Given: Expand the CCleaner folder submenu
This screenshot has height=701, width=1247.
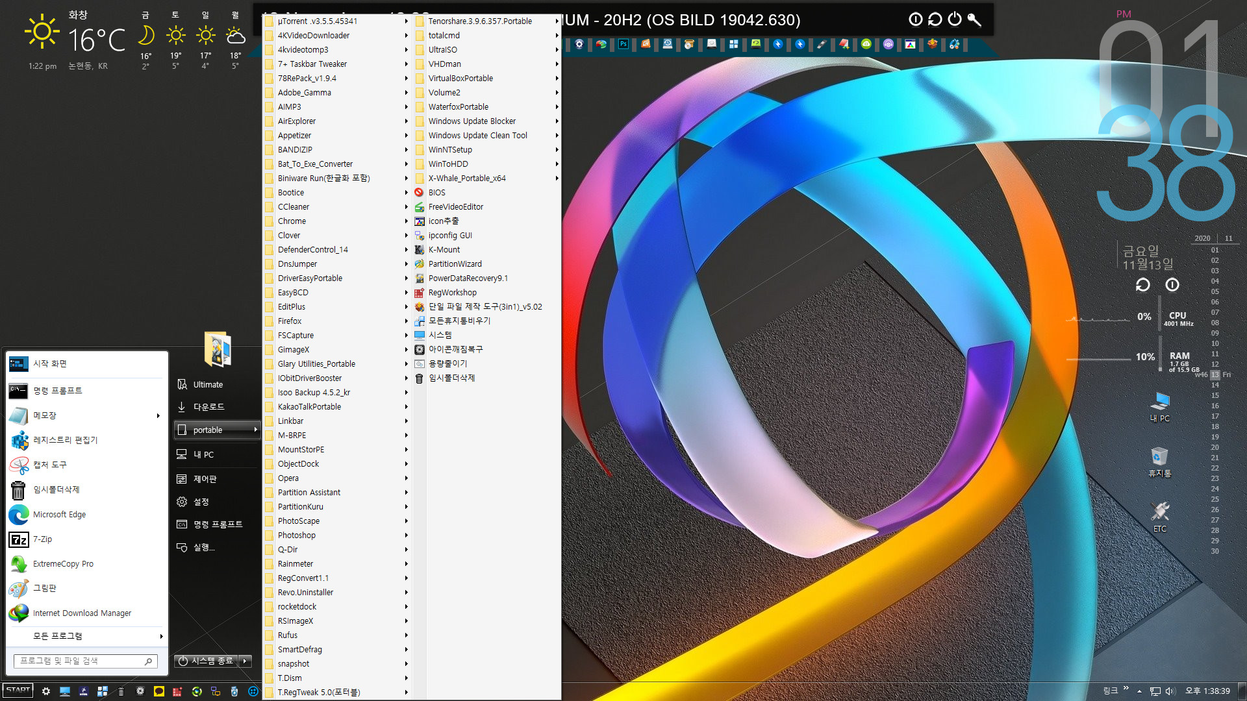Looking at the screenshot, I should pyautogui.click(x=336, y=206).
